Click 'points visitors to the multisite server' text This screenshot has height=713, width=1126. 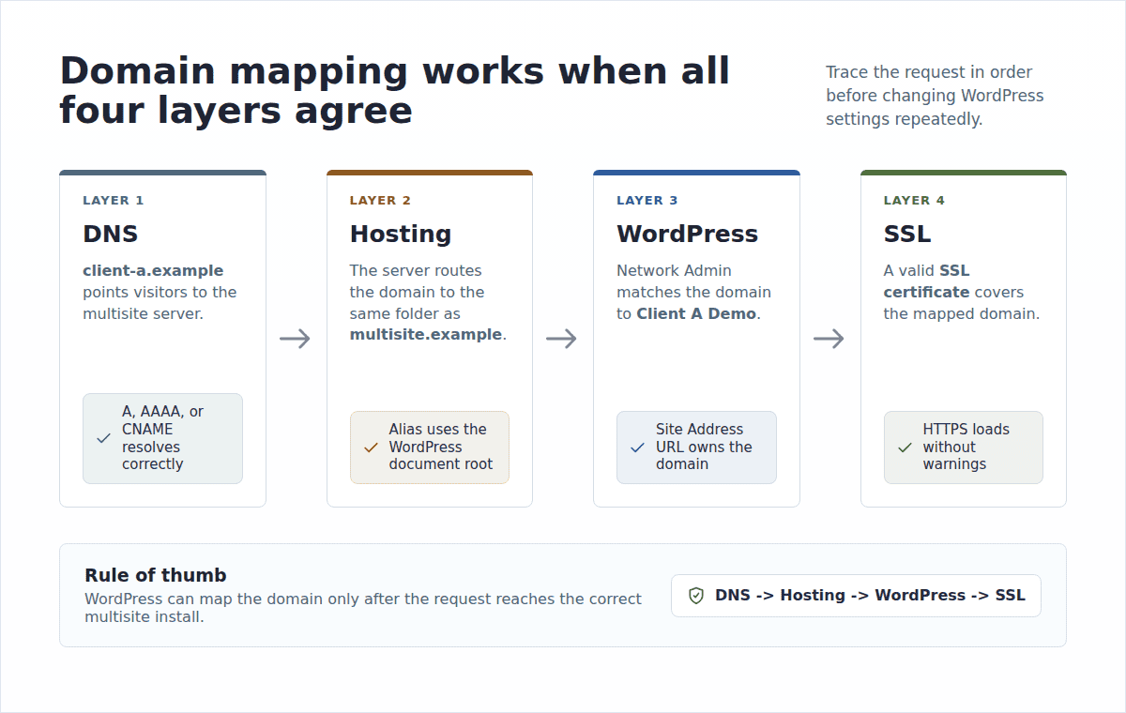pyautogui.click(x=160, y=303)
